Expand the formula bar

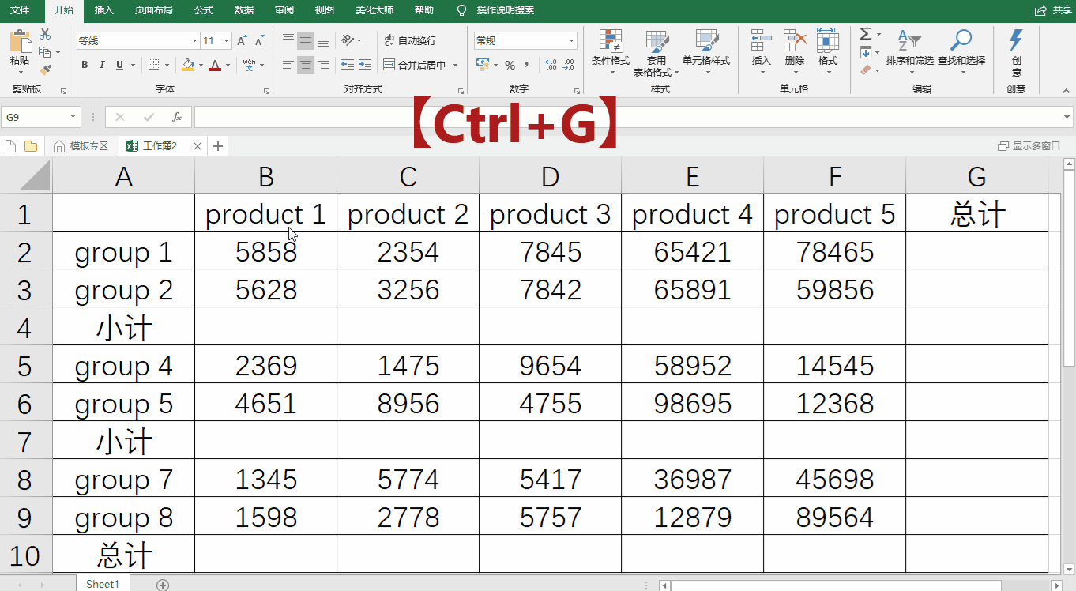[1068, 117]
